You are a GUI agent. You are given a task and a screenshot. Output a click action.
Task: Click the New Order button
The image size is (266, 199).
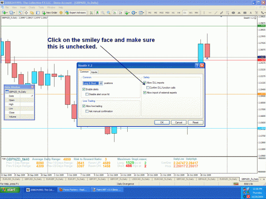pos(49,13)
